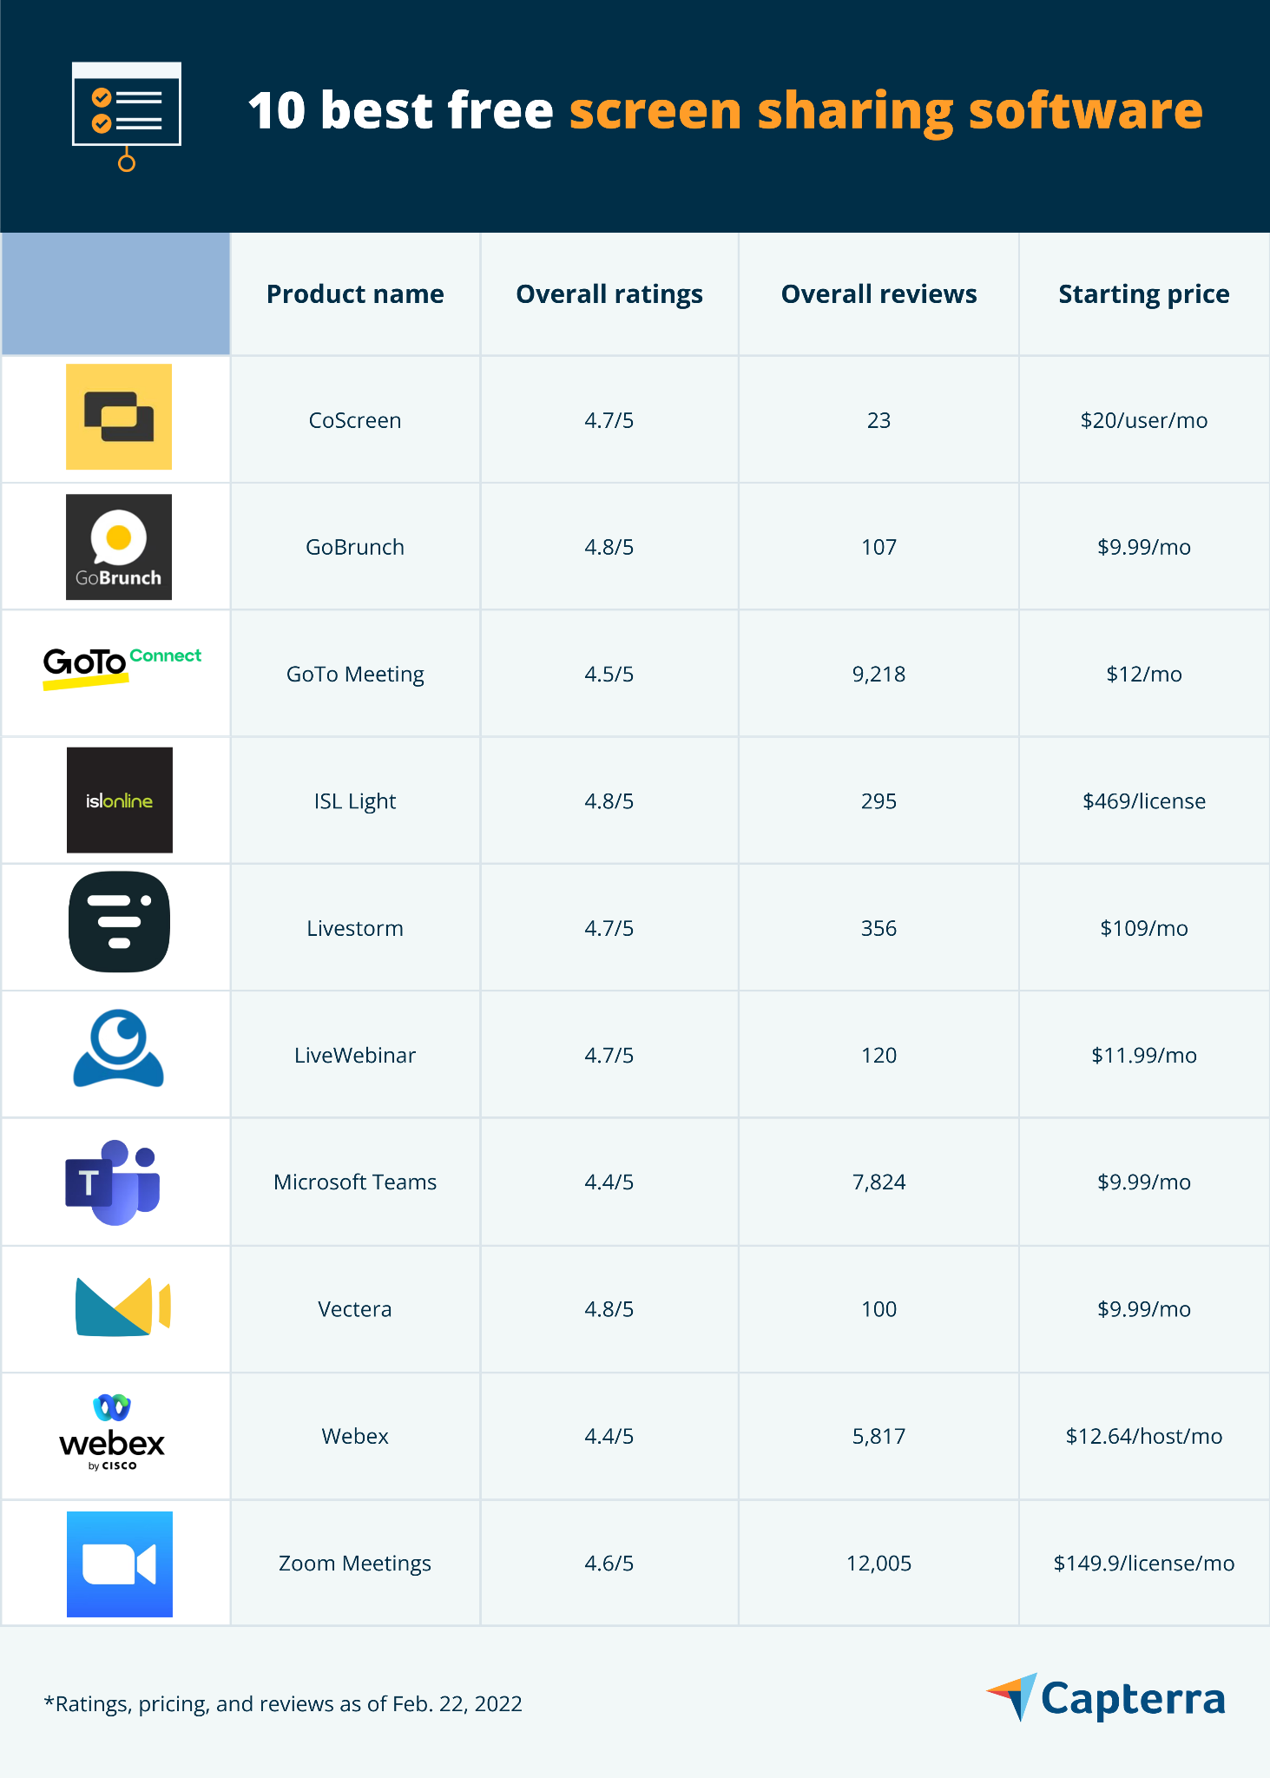Click the 12,005 reviews cell
Image resolution: width=1270 pixels, height=1778 pixels.
[x=878, y=1564]
